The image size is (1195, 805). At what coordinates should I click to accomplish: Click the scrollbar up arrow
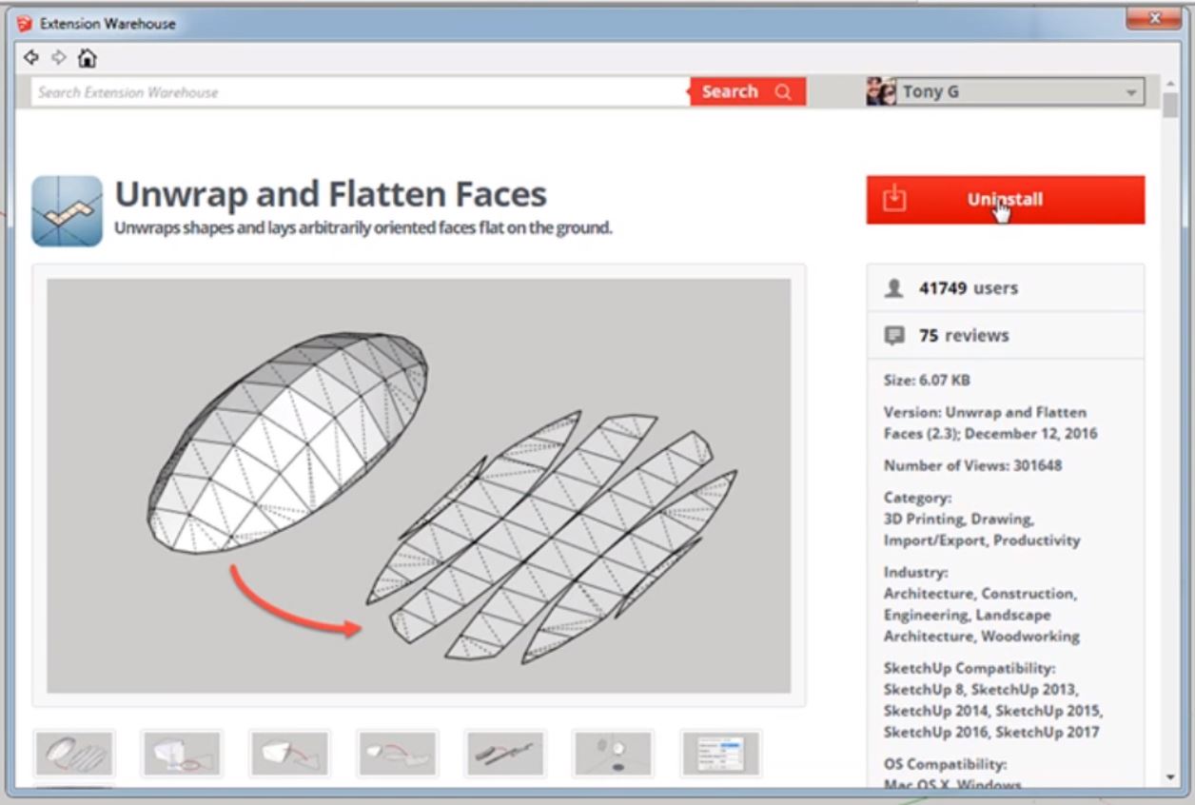tap(1171, 82)
